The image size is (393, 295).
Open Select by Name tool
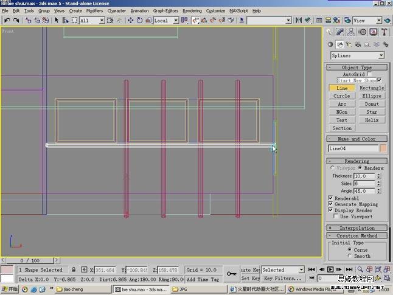(x=66, y=20)
